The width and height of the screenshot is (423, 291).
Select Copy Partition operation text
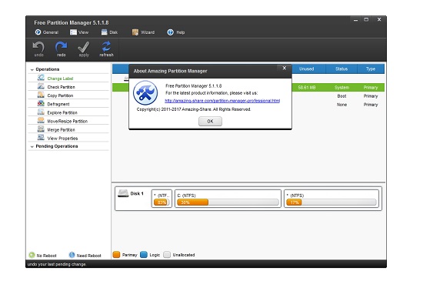[60, 95]
